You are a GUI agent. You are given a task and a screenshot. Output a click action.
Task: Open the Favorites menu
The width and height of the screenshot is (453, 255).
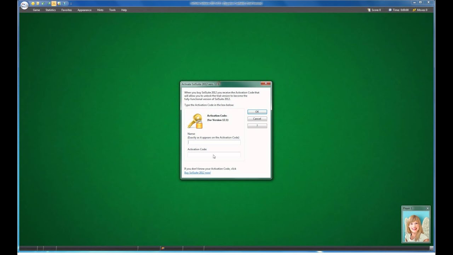(x=67, y=10)
